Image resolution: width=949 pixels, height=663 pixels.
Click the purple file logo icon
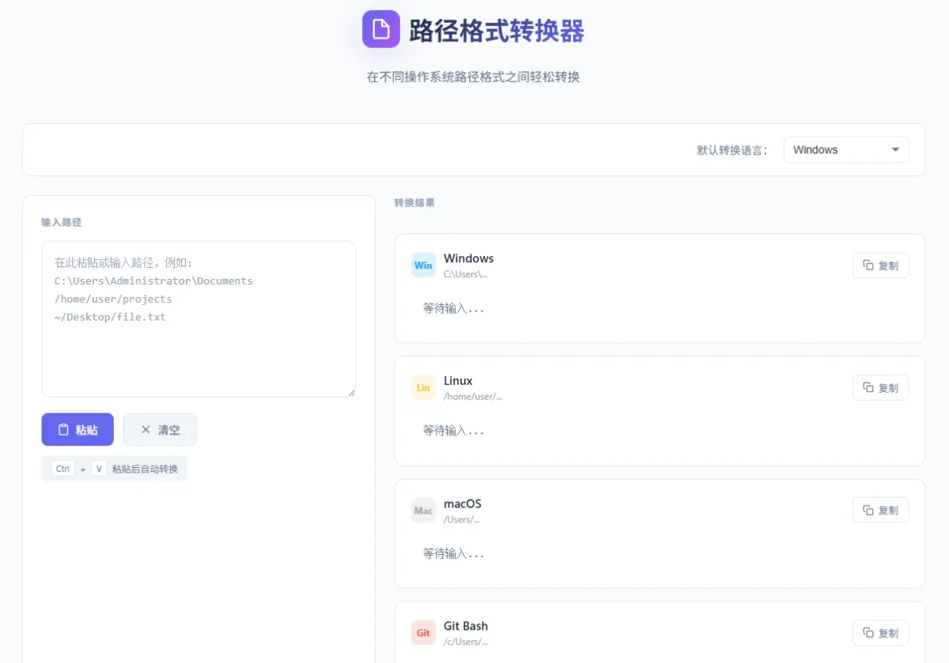380,29
